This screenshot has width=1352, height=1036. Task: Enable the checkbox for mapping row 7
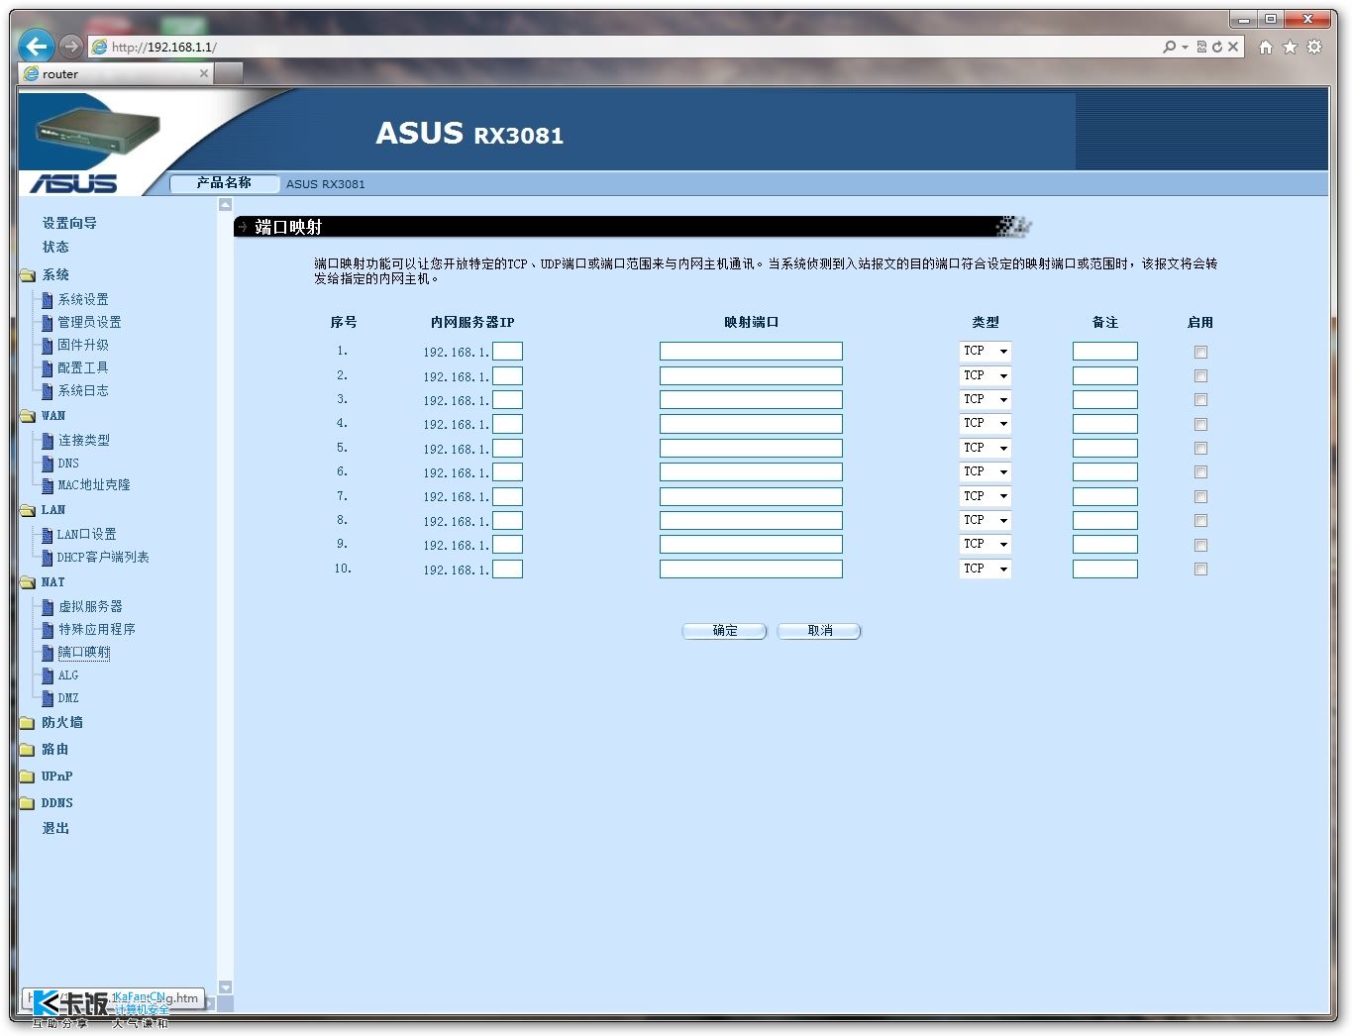tap(1200, 497)
